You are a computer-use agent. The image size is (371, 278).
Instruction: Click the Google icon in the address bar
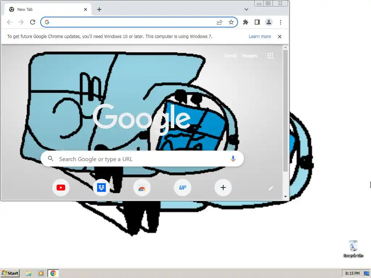pos(47,22)
